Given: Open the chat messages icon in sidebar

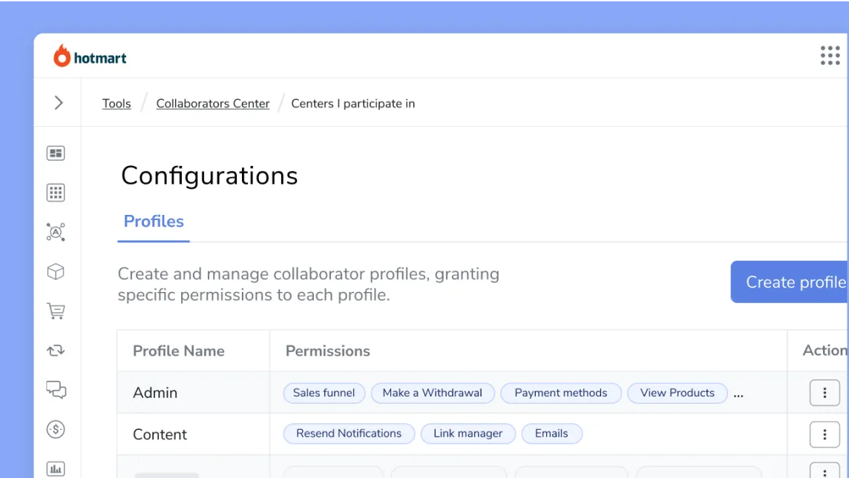Looking at the screenshot, I should pyautogui.click(x=56, y=391).
